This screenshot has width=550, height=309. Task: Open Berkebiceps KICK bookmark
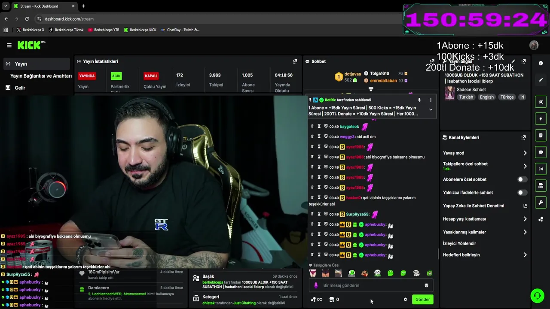[140, 30]
